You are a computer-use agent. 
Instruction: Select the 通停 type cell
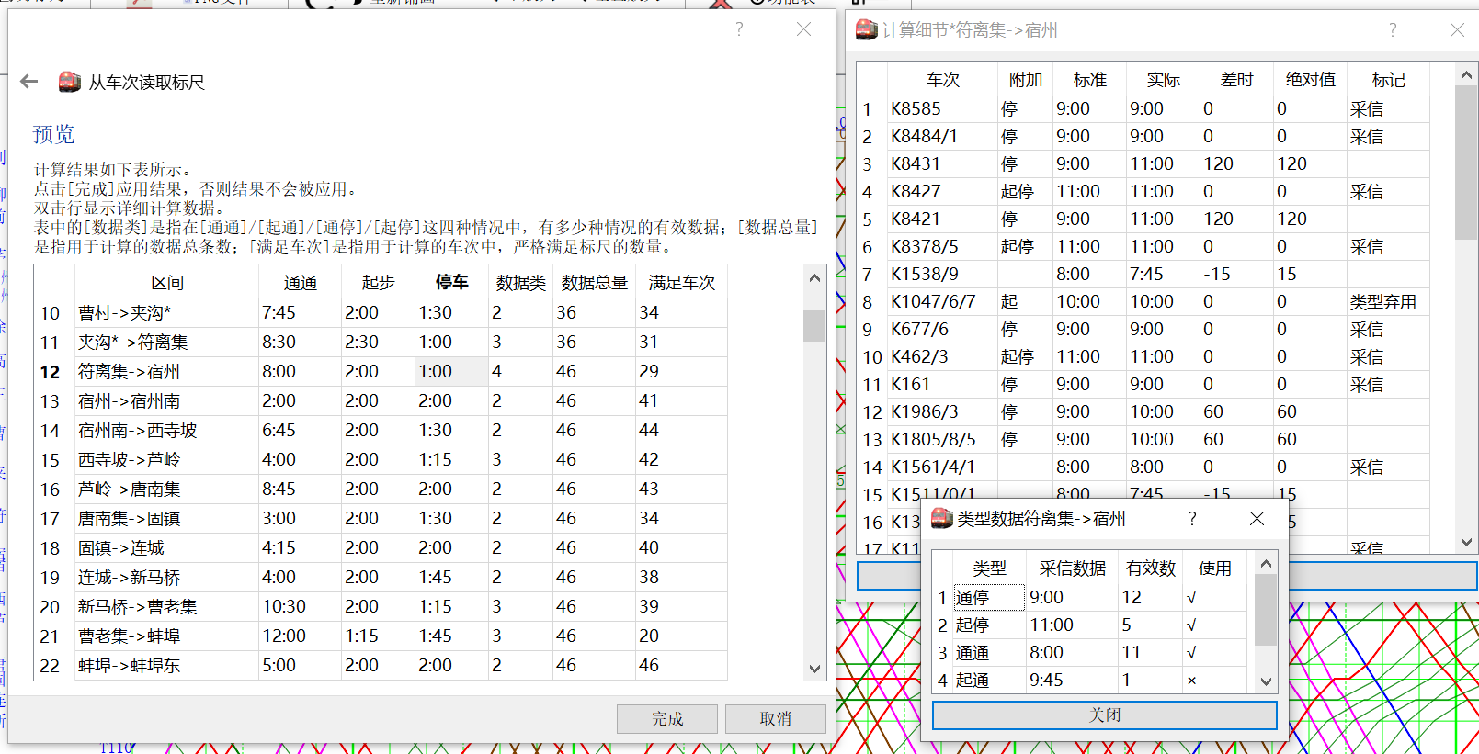click(x=989, y=597)
